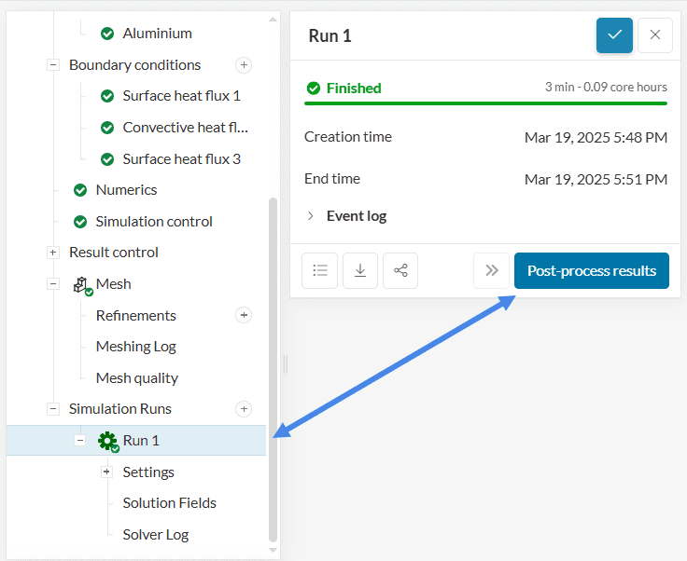687x561 pixels.
Task: Click the Post-process results button
Action: pos(591,271)
